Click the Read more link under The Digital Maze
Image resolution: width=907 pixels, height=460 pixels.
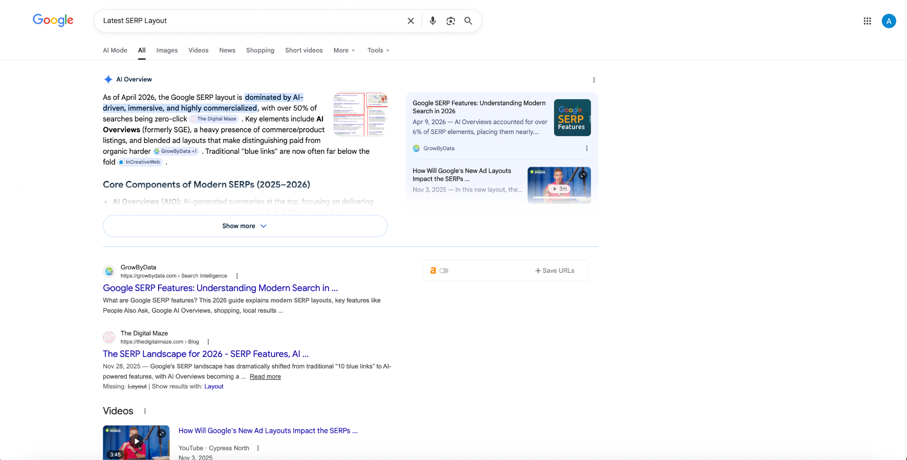[265, 376]
